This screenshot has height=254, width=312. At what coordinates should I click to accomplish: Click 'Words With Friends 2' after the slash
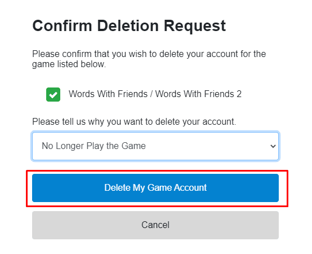pos(198,94)
